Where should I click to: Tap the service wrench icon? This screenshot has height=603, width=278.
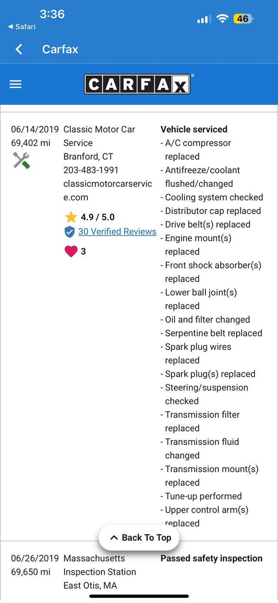tap(21, 160)
